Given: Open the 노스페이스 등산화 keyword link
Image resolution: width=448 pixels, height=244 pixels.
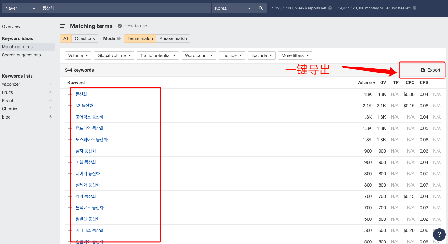Looking at the screenshot, I should click(91, 140).
